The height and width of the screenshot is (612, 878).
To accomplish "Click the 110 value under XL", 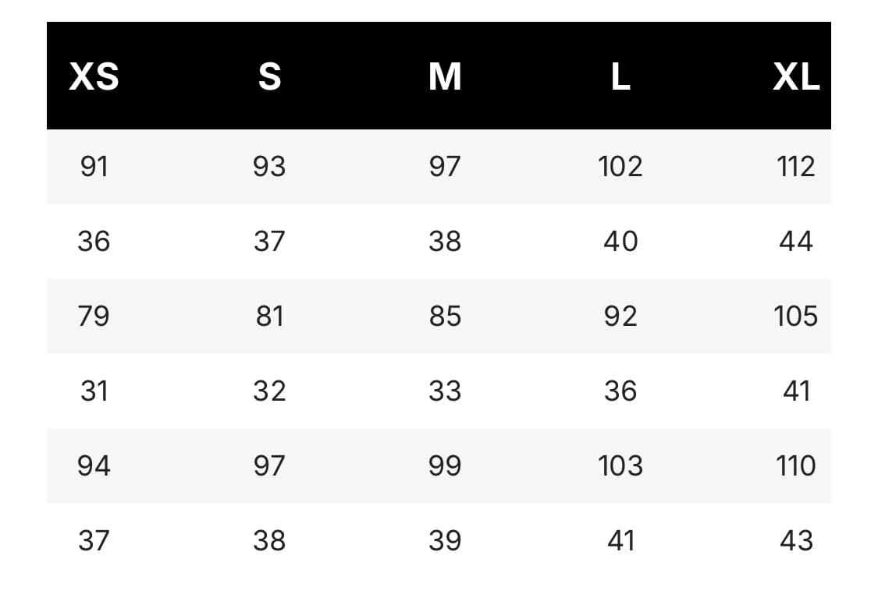I will 796,466.
